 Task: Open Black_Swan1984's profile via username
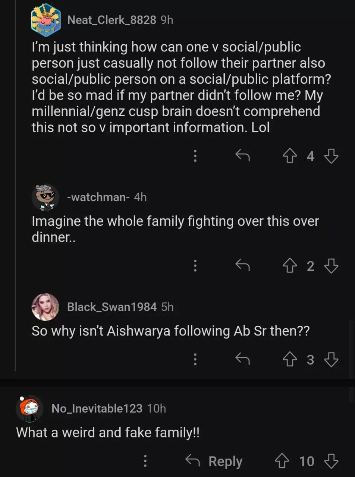coord(111,307)
